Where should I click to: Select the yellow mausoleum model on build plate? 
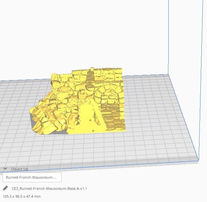(x=78, y=102)
